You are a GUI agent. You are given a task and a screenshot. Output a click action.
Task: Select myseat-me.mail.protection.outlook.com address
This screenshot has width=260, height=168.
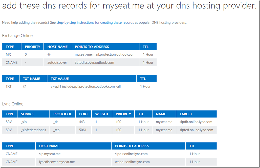tap(105, 54)
